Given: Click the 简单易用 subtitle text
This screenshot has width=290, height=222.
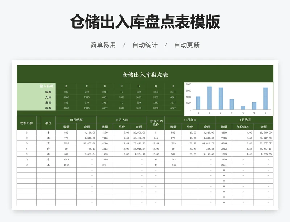Looking at the screenshot, I should [103, 45].
